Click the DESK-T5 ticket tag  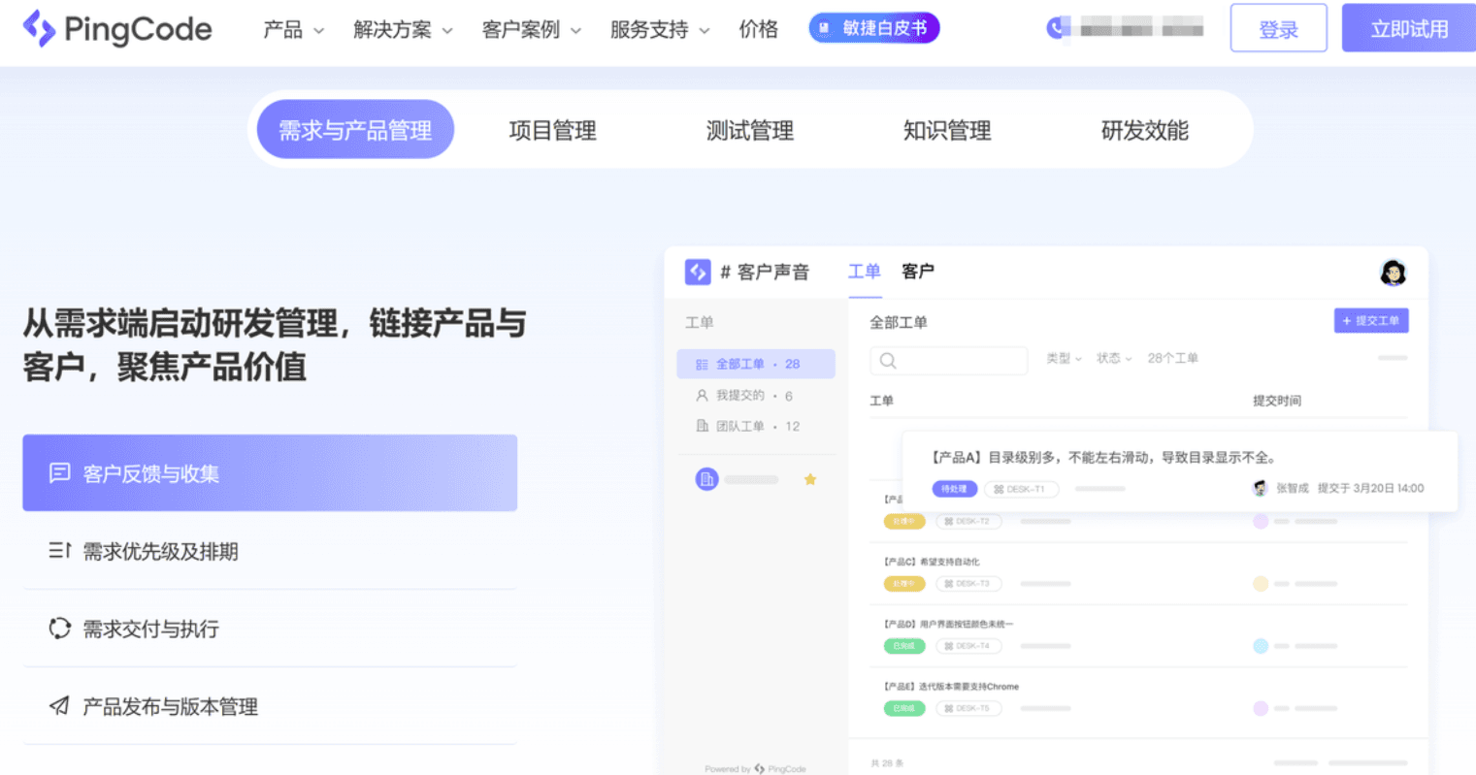pyautogui.click(x=968, y=708)
